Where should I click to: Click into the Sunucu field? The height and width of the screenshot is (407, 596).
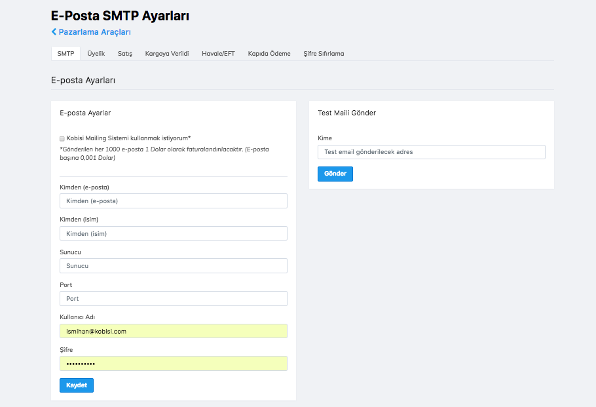tap(173, 266)
